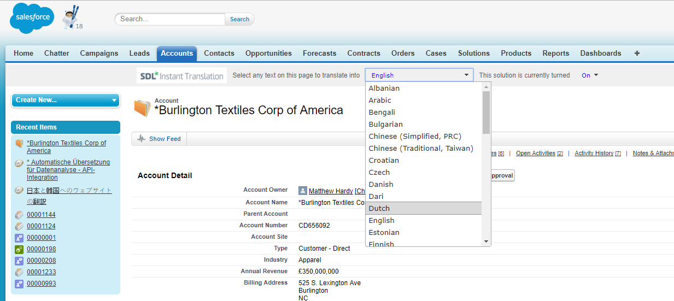Click the green icon beside 00000198
The width and height of the screenshot is (674, 301).
tap(19, 249)
